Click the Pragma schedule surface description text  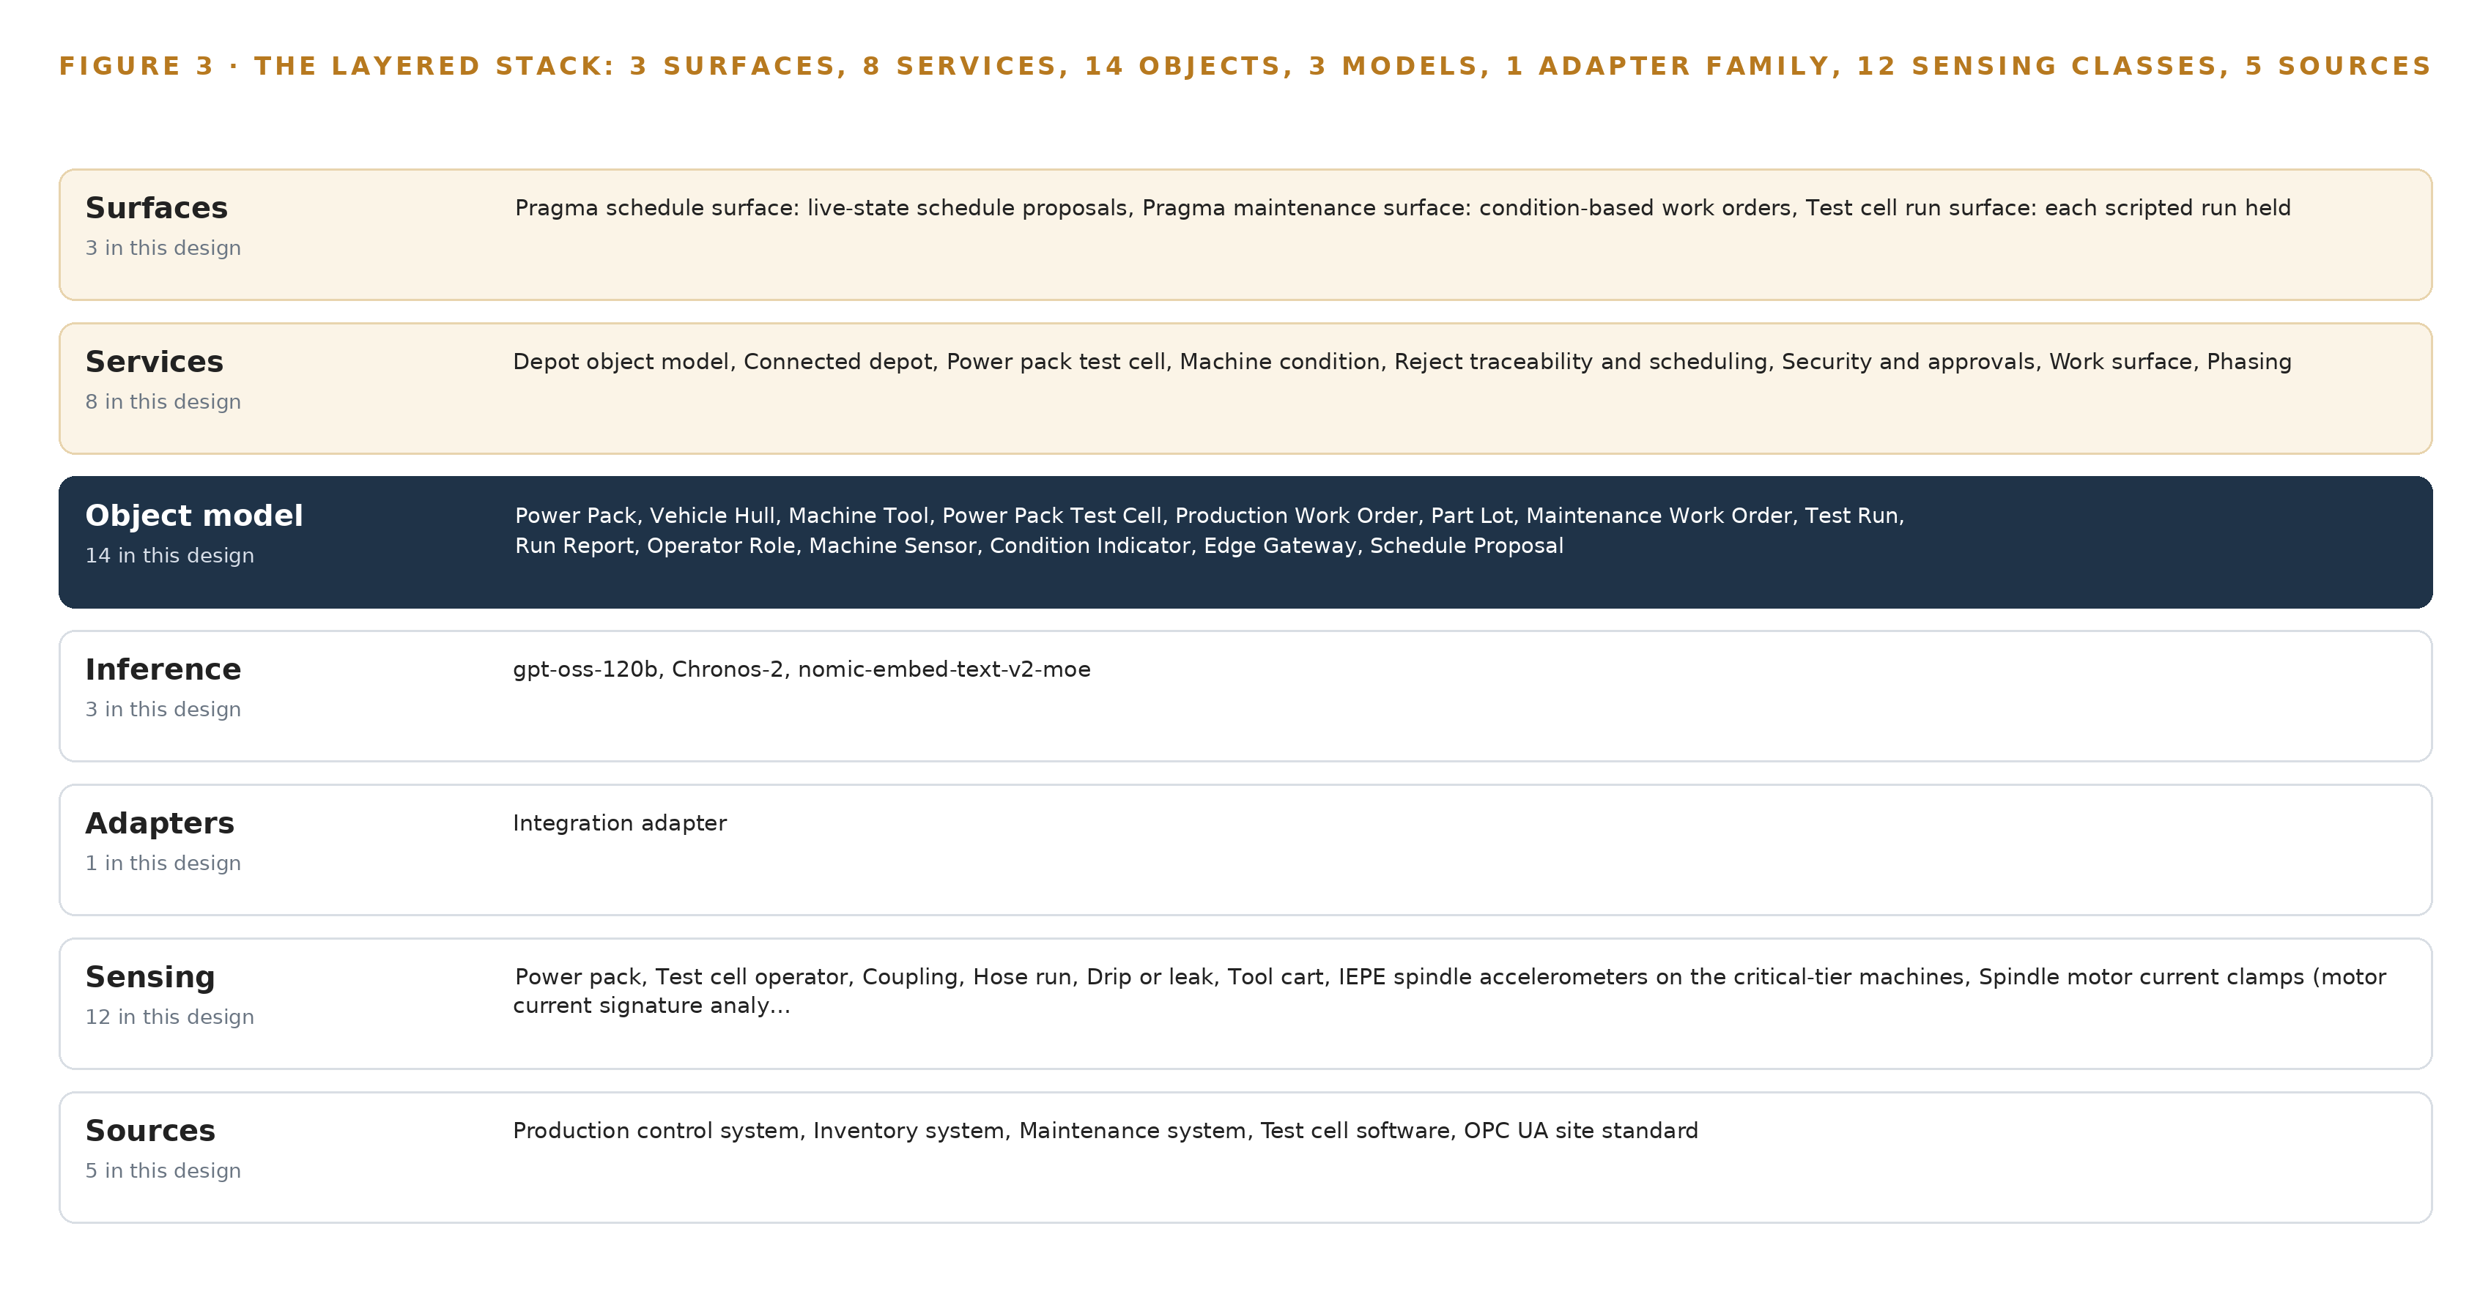tap(1402, 208)
